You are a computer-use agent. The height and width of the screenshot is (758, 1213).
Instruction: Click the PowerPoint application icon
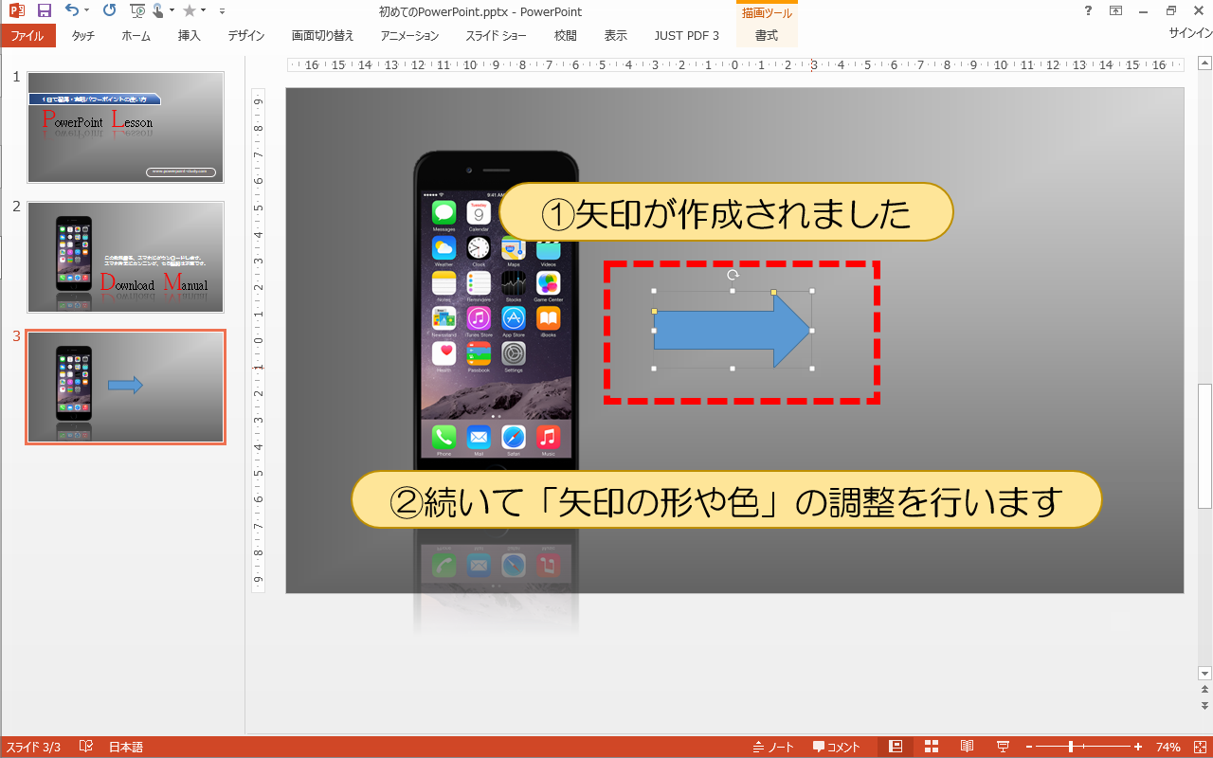(x=15, y=11)
